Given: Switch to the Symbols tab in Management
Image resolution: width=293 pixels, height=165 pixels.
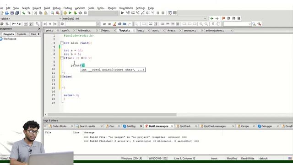Looking at the screenshot, I should pyautogui.click(x=22, y=34).
